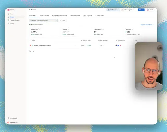Open the Home page in the sidebar
The width and height of the screenshot is (167, 132).
tap(11, 14)
